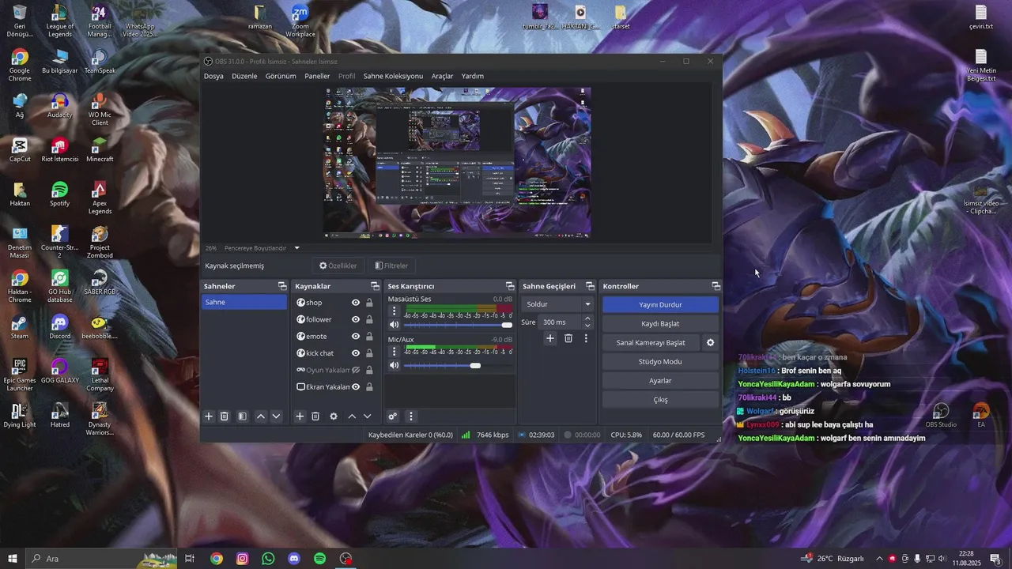The width and height of the screenshot is (1012, 569).
Task: Pop out the Kaynaklar dock panel
Action: tap(375, 286)
